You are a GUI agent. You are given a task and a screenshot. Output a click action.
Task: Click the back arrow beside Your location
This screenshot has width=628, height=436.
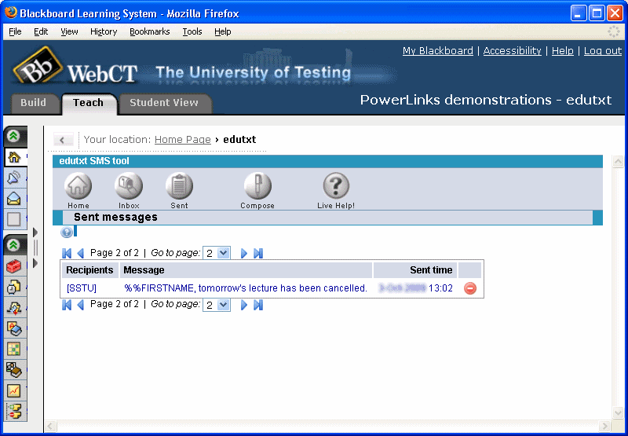point(64,140)
